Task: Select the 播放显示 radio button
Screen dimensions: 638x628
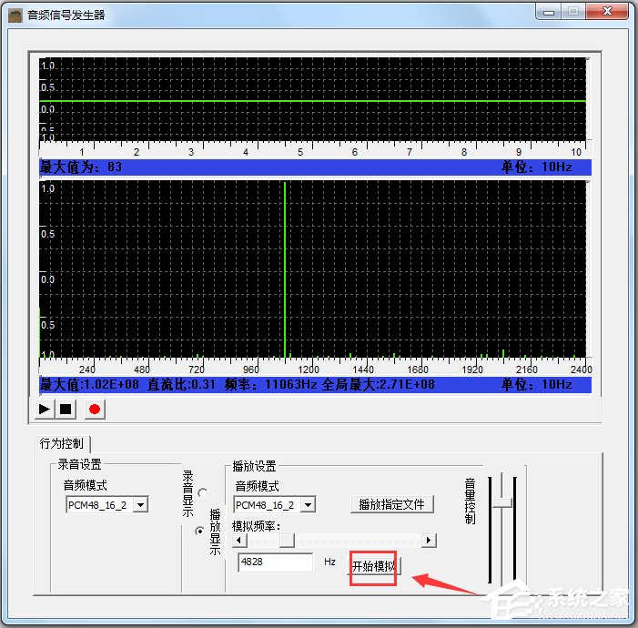Action: [200, 531]
